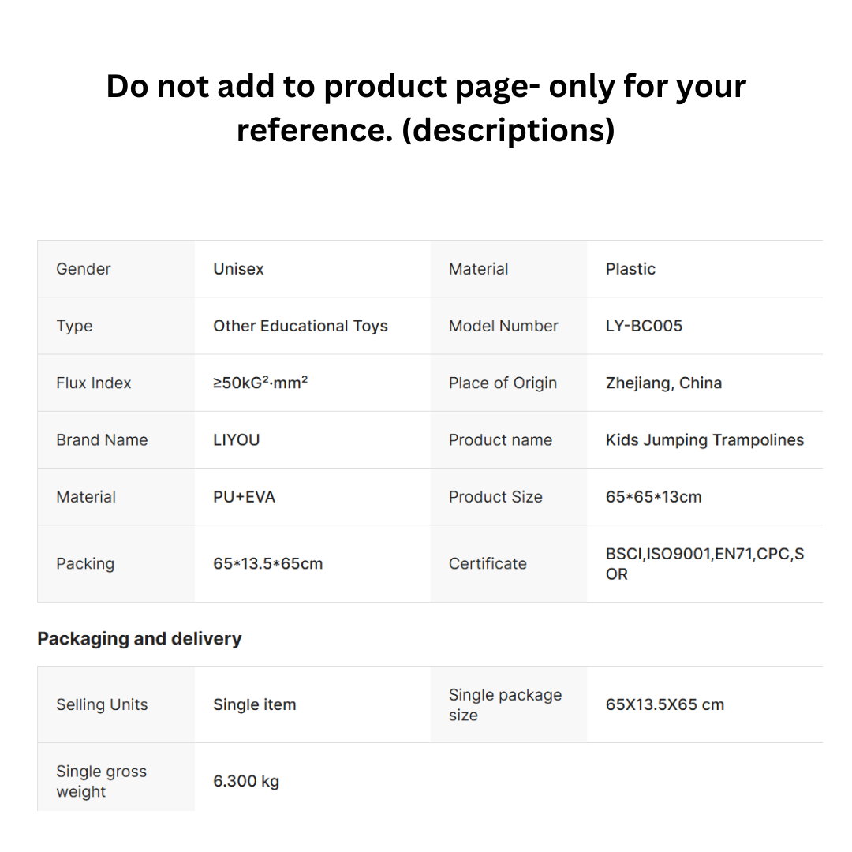Click the Other Educational Toys value
The height and width of the screenshot is (852, 852).
pyautogui.click(x=300, y=326)
